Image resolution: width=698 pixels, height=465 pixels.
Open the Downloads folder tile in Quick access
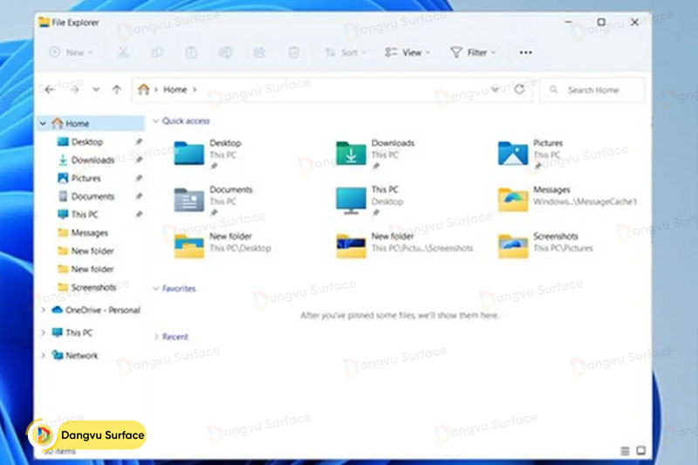[376, 154]
